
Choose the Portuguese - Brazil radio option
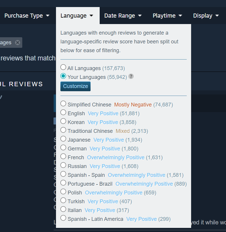pos(63,183)
